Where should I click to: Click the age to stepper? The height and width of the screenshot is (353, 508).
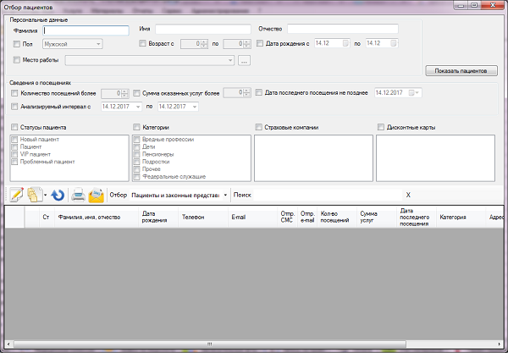[x=246, y=44]
